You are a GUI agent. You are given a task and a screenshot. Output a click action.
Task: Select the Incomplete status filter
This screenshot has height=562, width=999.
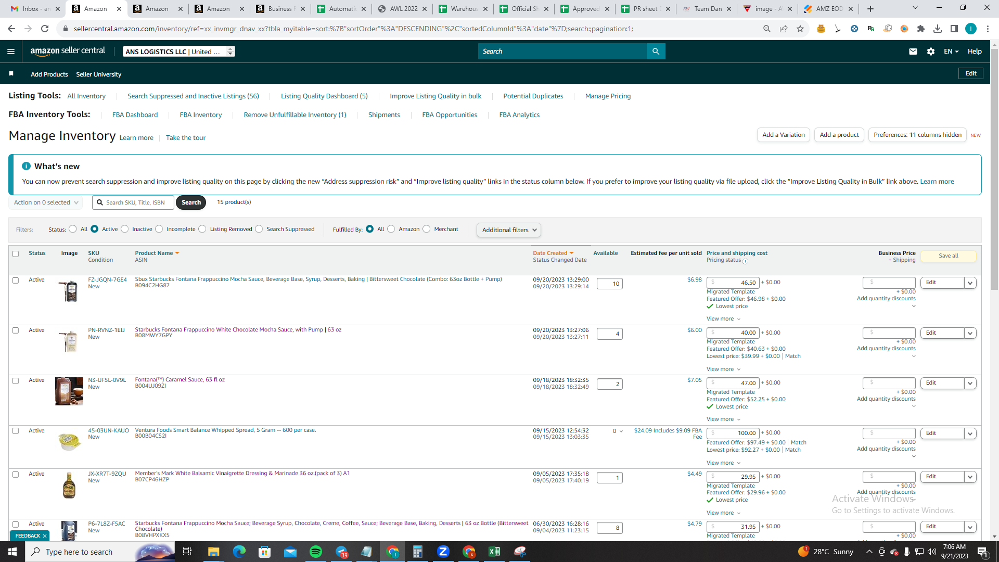tap(159, 229)
